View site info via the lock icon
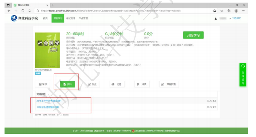This screenshot has height=137, width=256. coord(38,11)
